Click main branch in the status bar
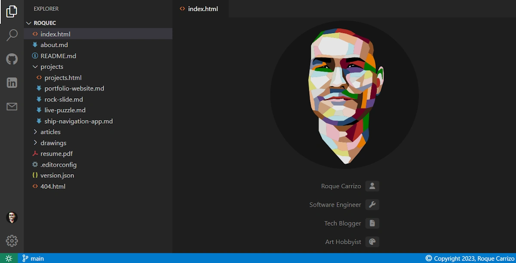 click(x=33, y=258)
